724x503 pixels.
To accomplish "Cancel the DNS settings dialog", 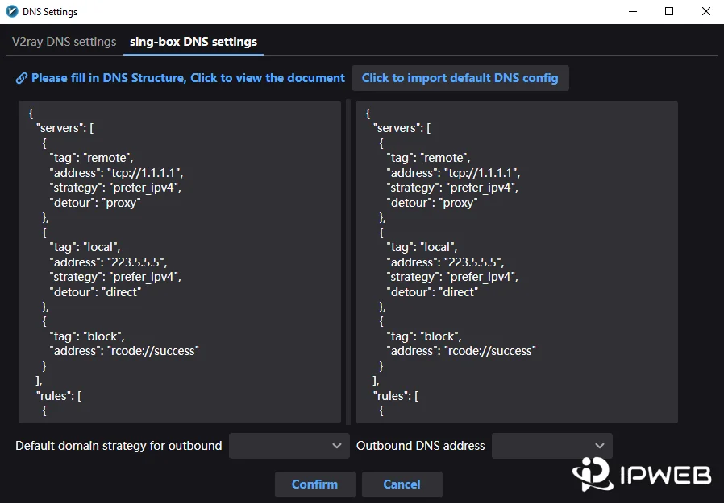I will tap(402, 484).
